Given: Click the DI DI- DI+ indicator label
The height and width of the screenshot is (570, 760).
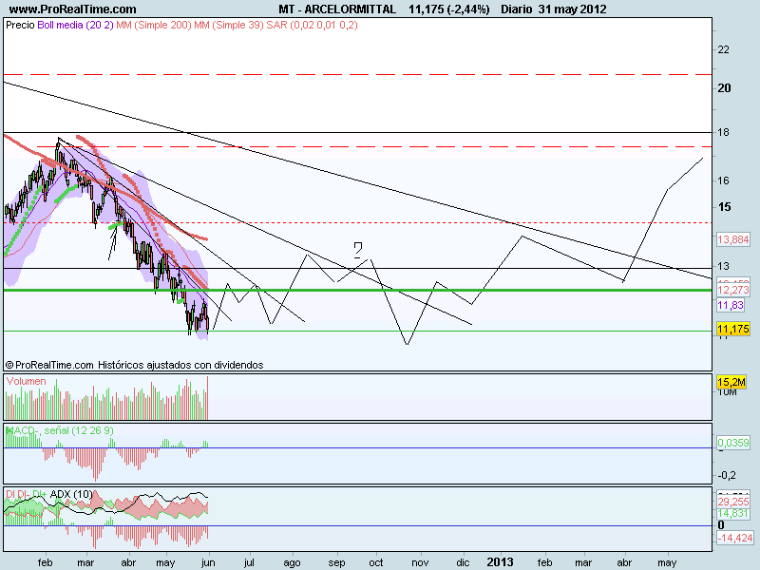Looking at the screenshot, I should (27, 494).
